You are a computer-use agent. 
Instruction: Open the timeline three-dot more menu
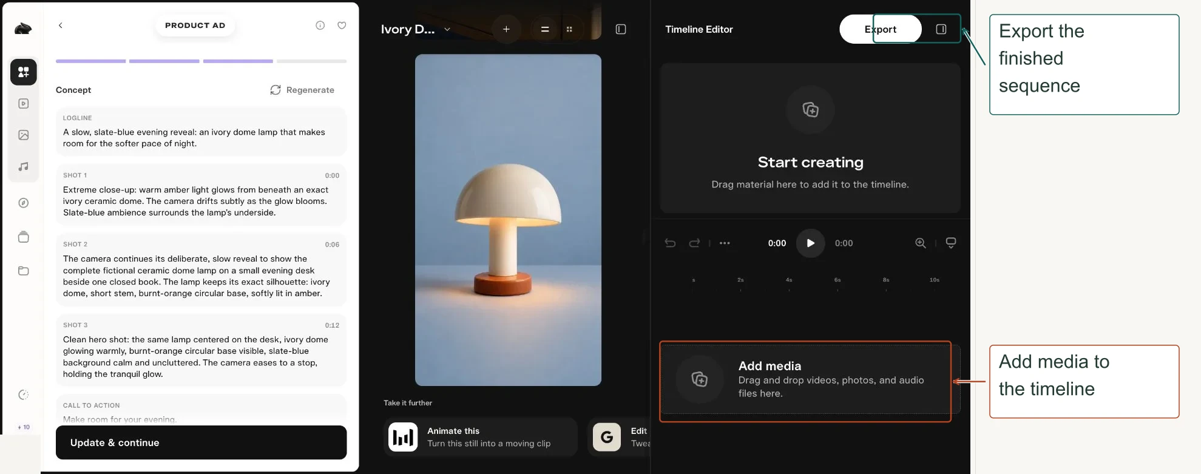click(x=725, y=243)
